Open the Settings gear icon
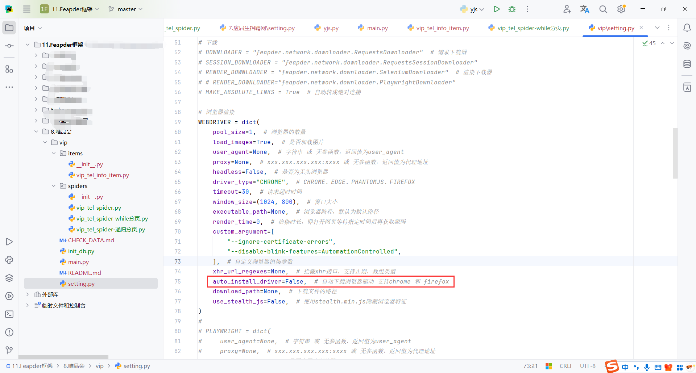 [621, 9]
